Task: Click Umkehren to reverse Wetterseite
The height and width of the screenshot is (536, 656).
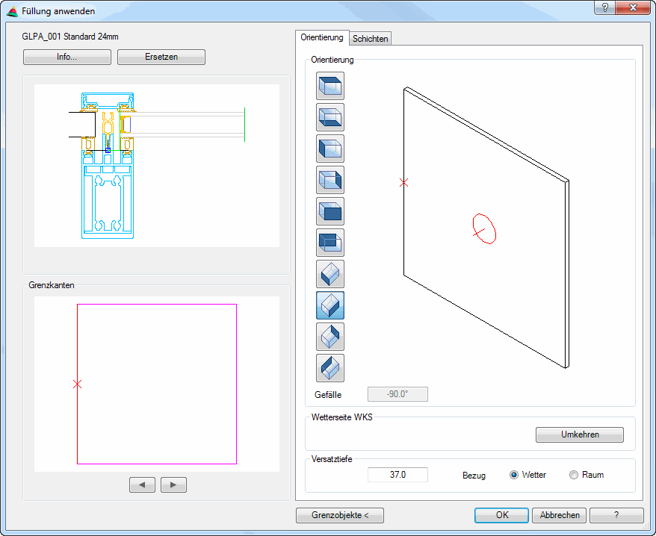Action: coord(580,434)
